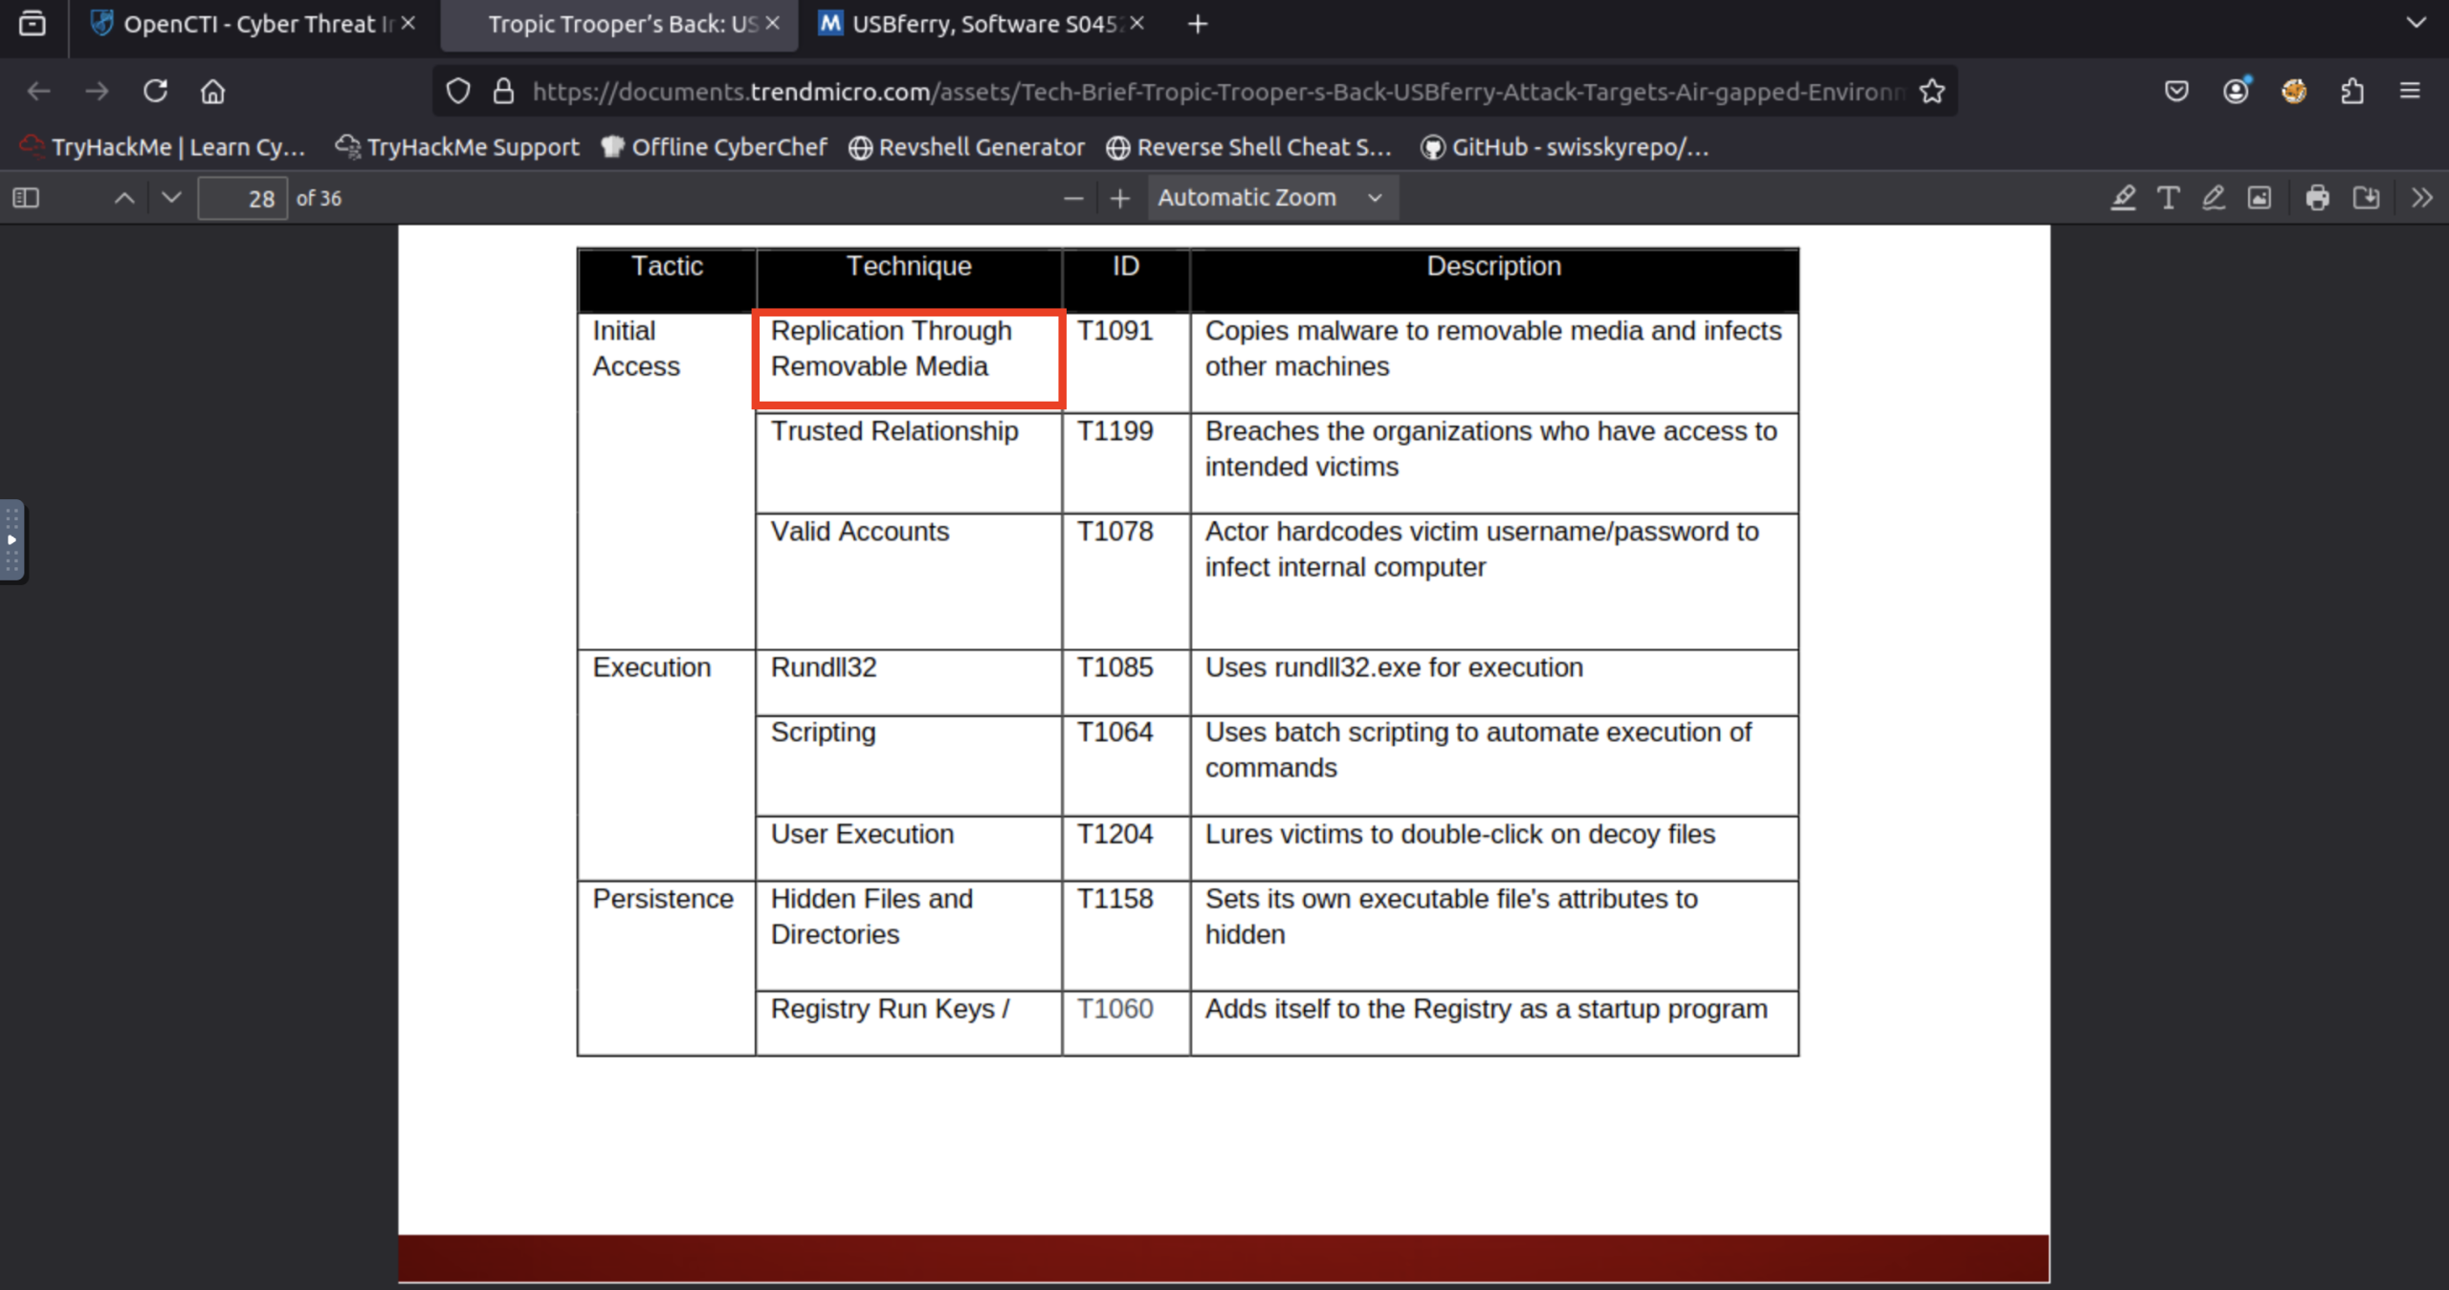Close the USBferry tab
The height and width of the screenshot is (1290, 2449).
click(1136, 23)
